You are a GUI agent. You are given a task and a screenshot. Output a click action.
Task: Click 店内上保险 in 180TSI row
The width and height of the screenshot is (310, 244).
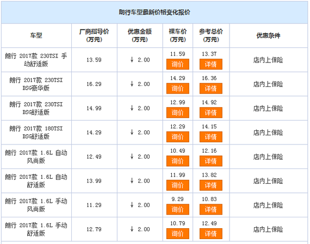tap(268, 133)
